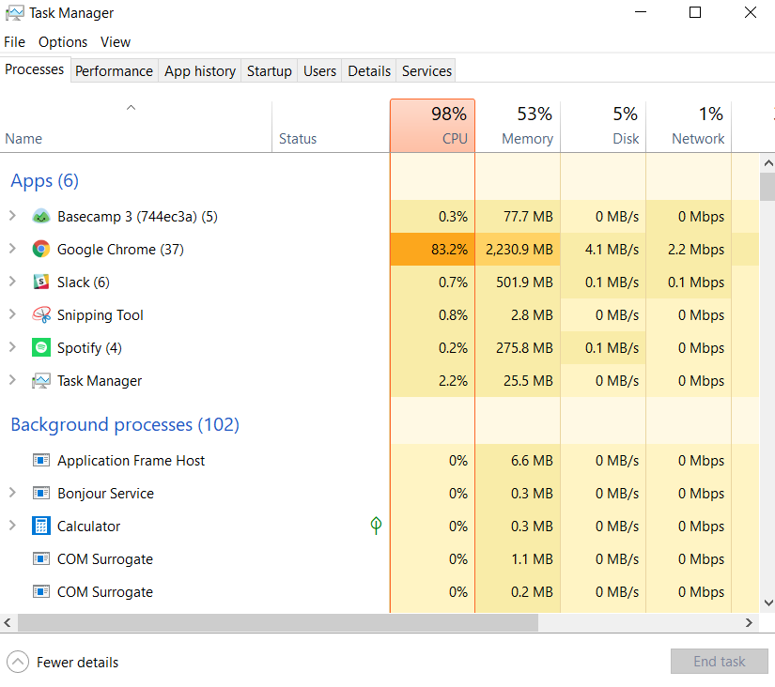Click the Calculator app icon

(x=41, y=526)
